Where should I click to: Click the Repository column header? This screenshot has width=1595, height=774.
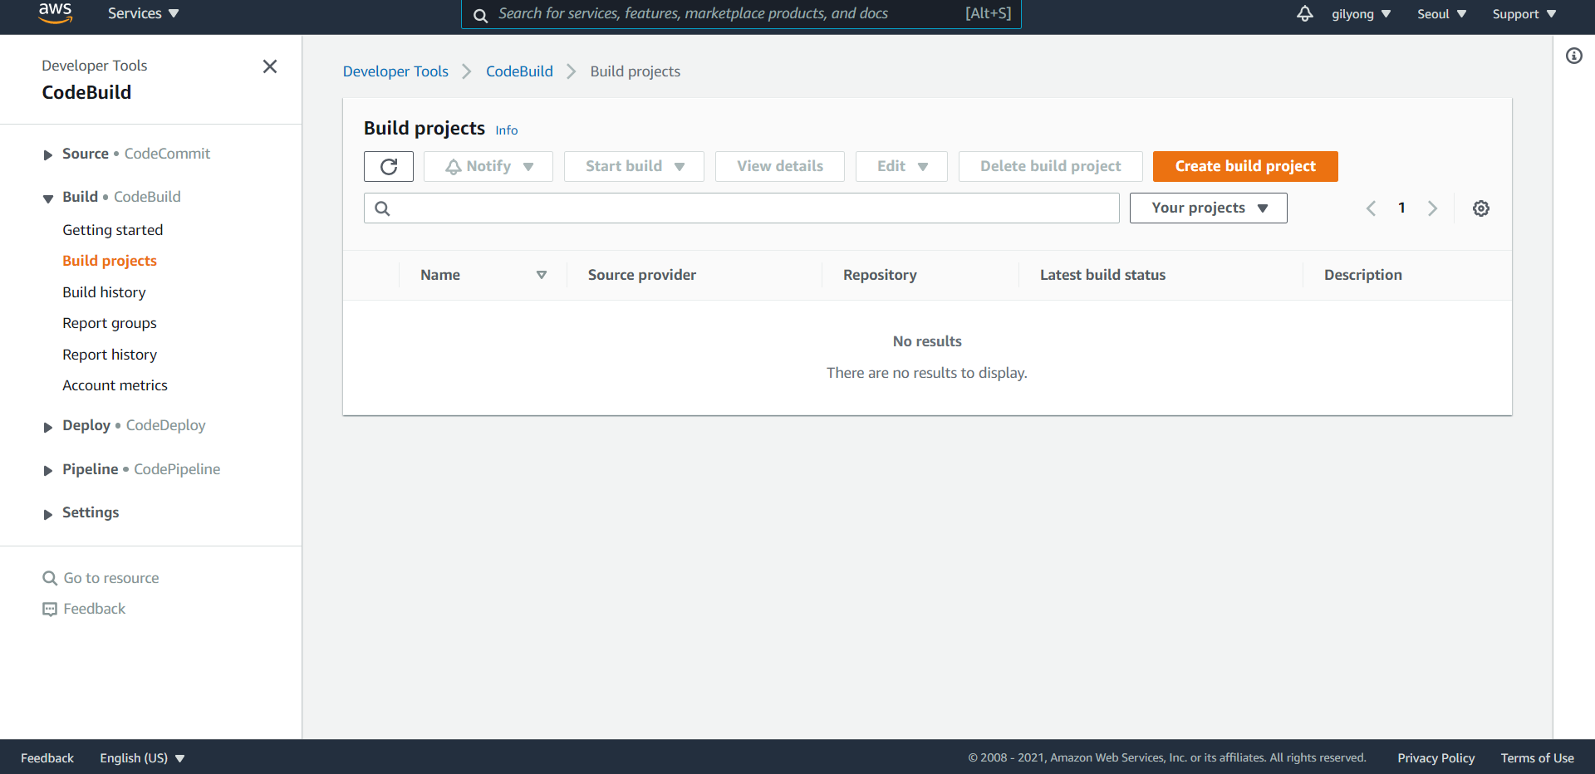point(880,275)
